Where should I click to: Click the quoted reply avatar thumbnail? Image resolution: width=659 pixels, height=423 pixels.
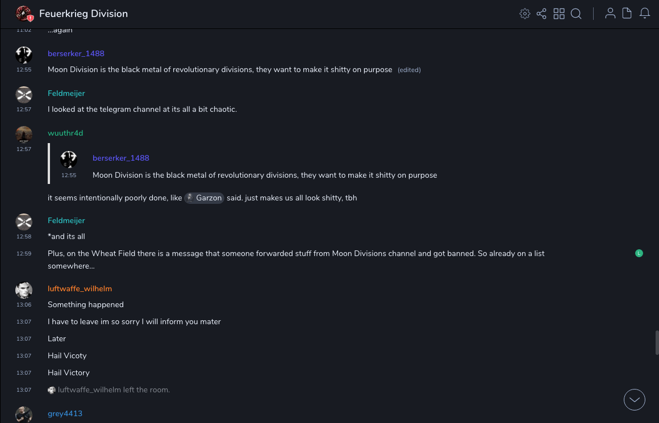(x=69, y=160)
